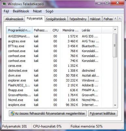
Task: Open the Teljesítmény tab
Action: click(x=78, y=19)
